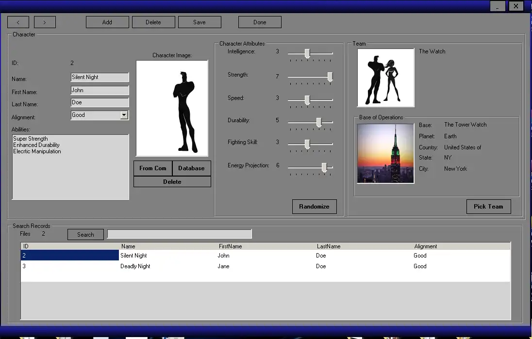Click the Intelligence slider thumb
The height and width of the screenshot is (339, 532).
point(307,53)
